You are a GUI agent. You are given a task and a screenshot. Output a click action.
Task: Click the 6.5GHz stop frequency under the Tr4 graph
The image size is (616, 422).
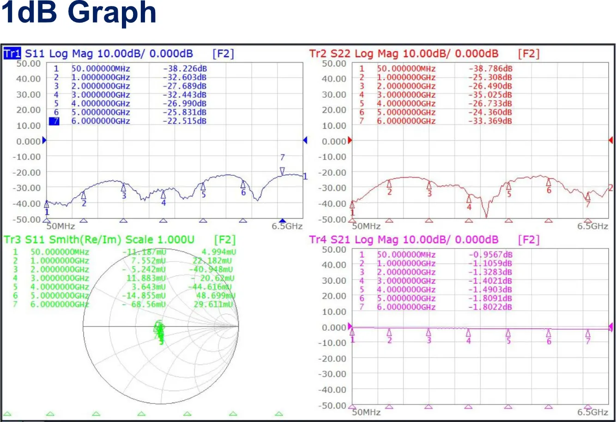[593, 412]
